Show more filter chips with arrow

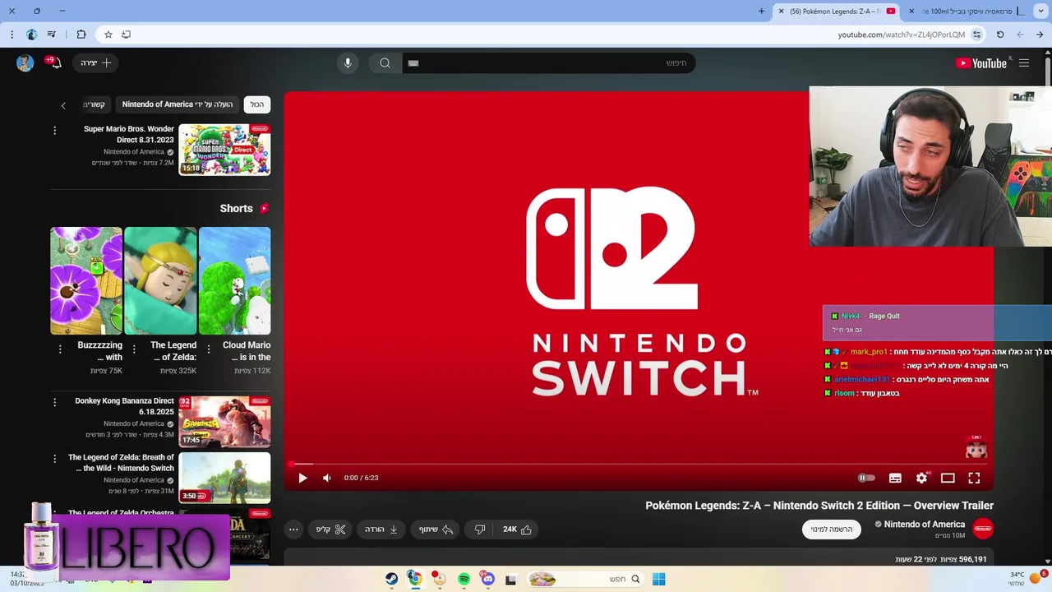[x=63, y=105]
